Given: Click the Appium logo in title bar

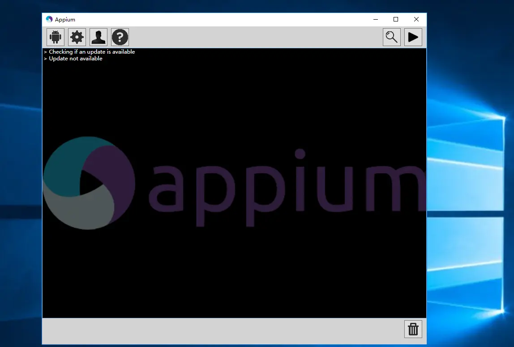Looking at the screenshot, I should coord(49,19).
